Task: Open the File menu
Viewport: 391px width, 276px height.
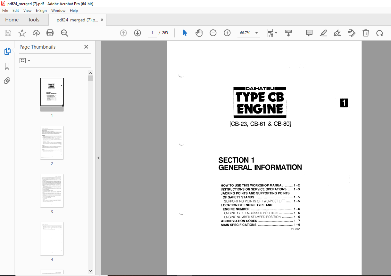Action: [5, 11]
